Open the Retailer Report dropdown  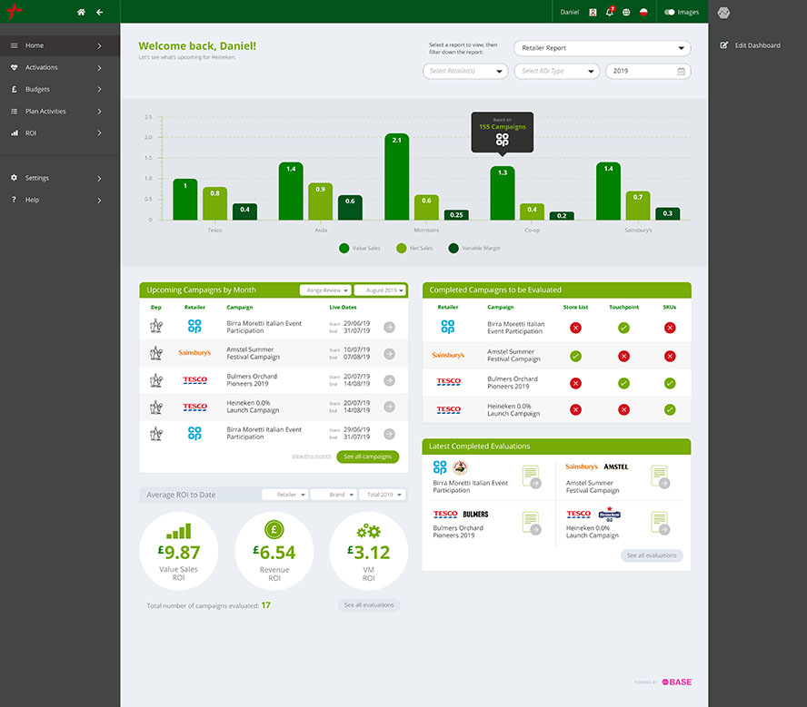[x=602, y=49]
